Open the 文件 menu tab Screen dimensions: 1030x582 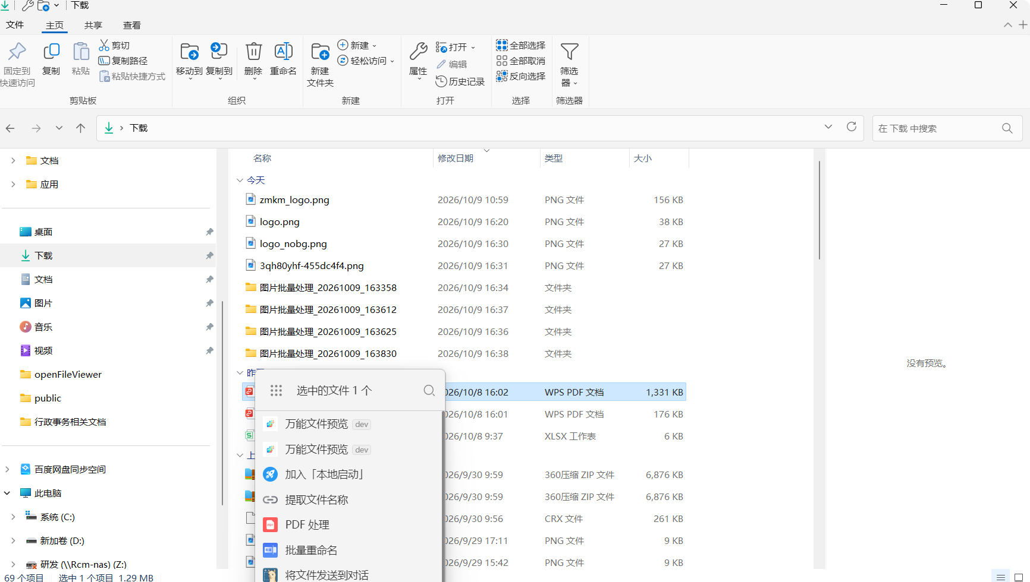click(x=15, y=25)
